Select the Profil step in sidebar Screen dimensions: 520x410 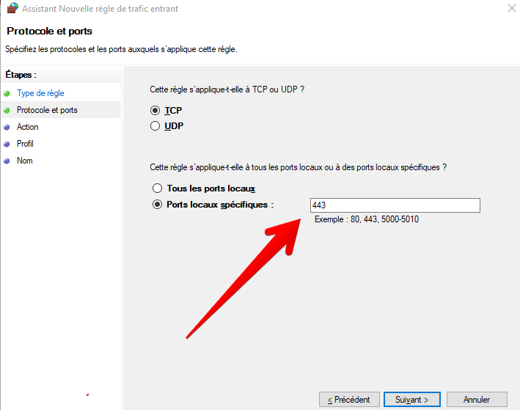click(25, 144)
